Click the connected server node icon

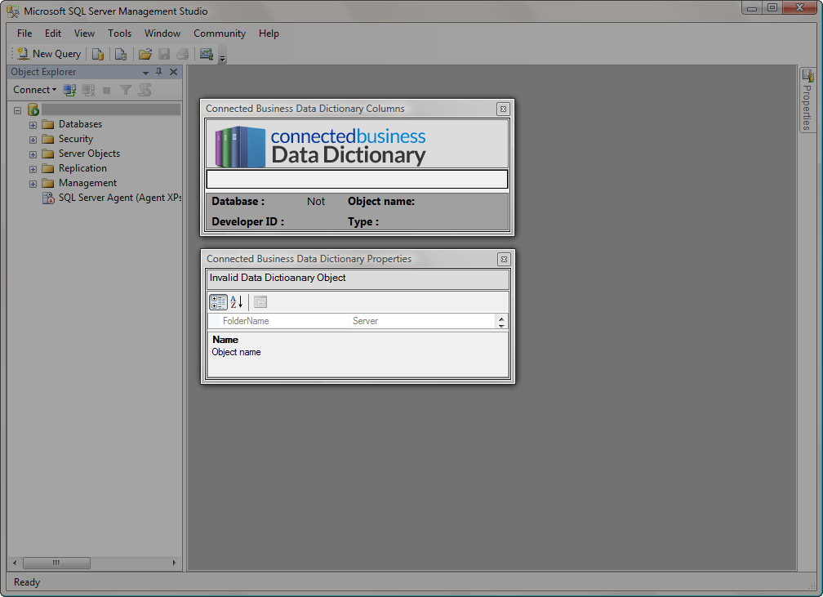click(x=33, y=109)
